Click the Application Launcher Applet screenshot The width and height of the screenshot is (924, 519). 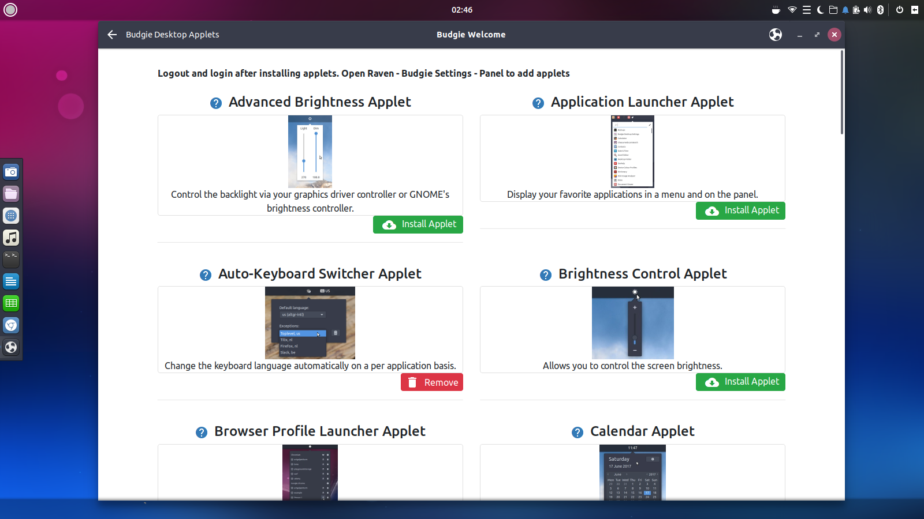[632, 152]
